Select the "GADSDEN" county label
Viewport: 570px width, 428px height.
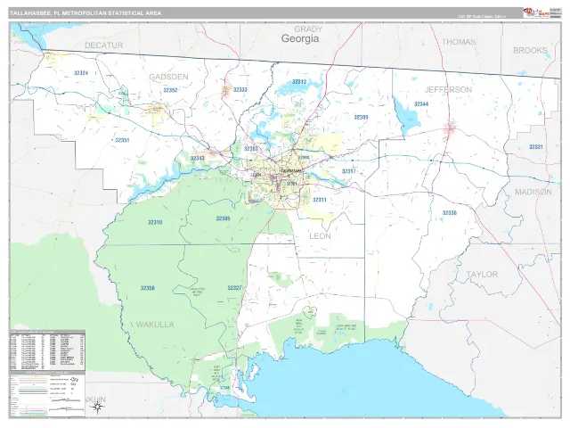168,77
